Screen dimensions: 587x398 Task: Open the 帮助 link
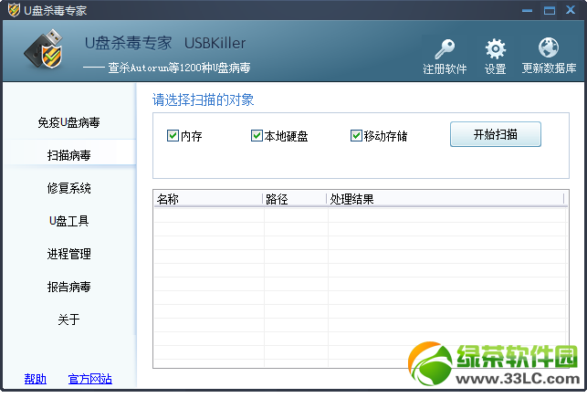coord(36,379)
